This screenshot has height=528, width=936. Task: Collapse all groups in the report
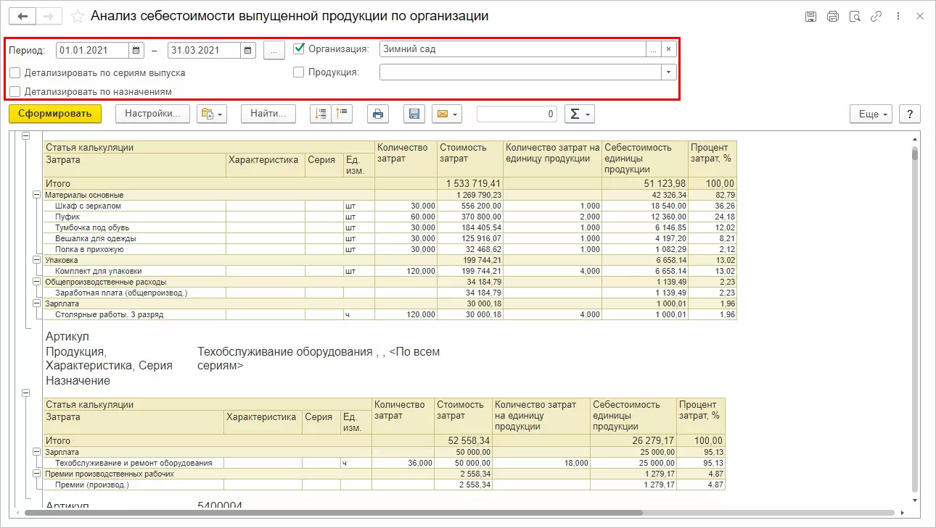342,114
